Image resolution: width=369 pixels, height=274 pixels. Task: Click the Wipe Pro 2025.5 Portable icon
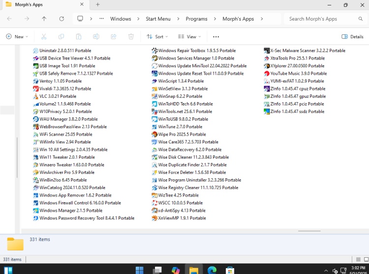click(154, 135)
